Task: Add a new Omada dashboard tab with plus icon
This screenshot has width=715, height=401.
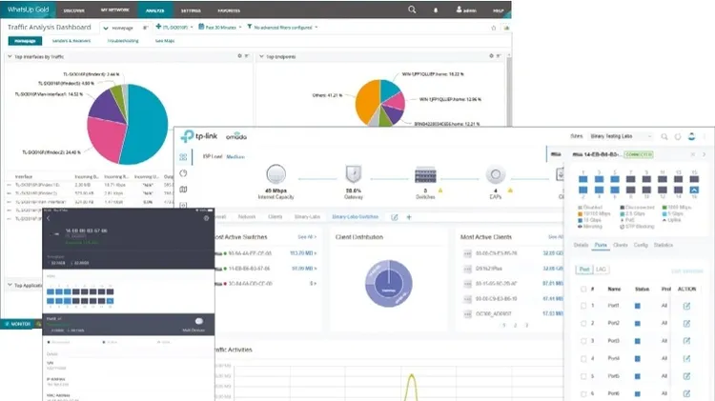Action: point(409,217)
